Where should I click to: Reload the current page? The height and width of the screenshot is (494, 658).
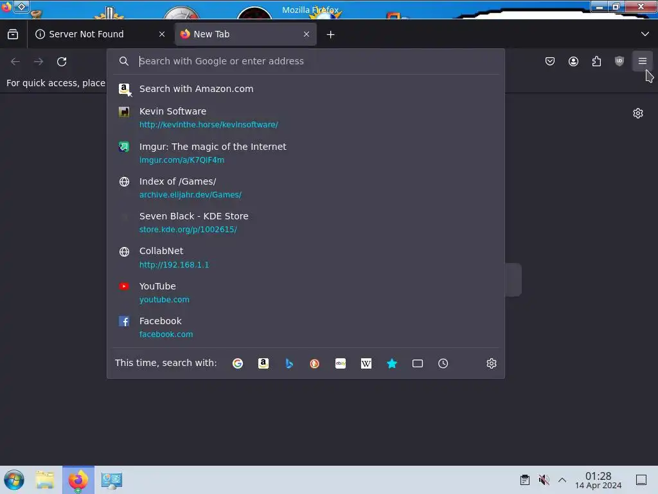pyautogui.click(x=62, y=61)
